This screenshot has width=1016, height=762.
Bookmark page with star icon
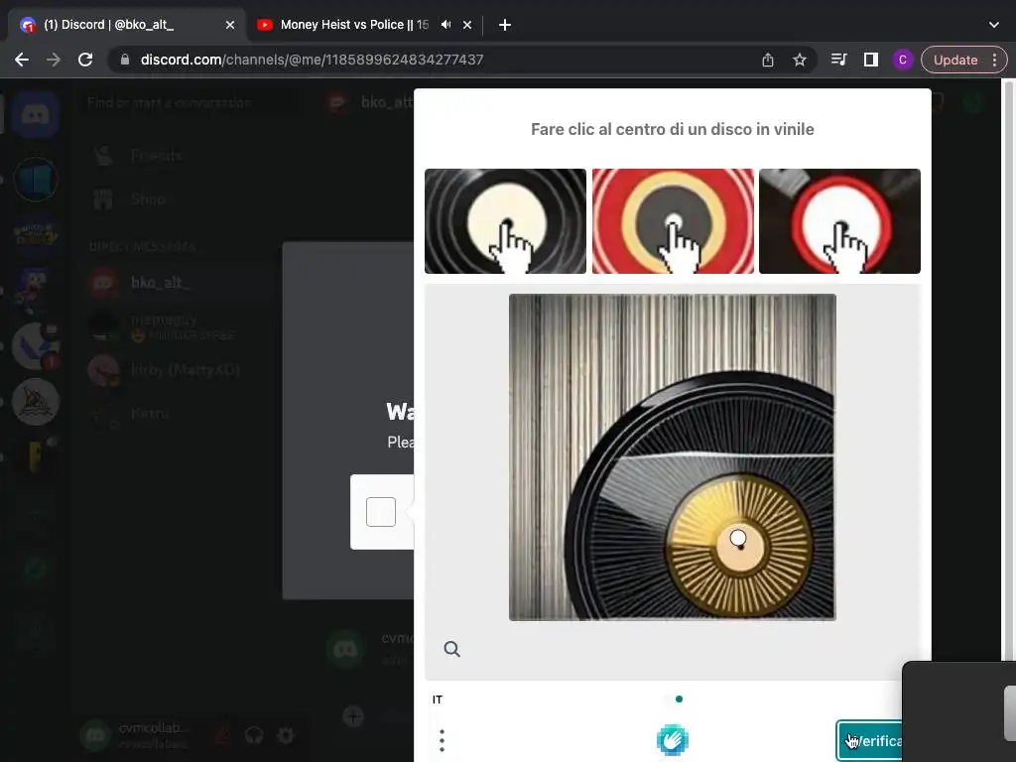coord(800,60)
